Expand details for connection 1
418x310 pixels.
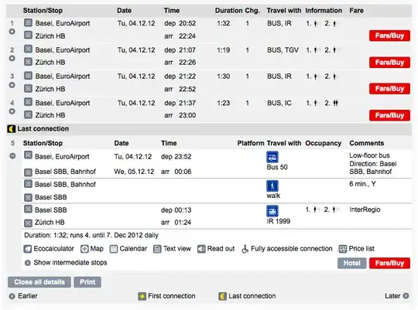click(x=12, y=32)
